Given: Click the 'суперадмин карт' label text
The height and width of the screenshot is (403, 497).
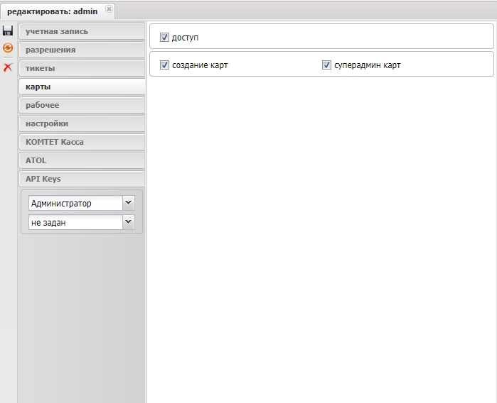Looking at the screenshot, I should (367, 65).
